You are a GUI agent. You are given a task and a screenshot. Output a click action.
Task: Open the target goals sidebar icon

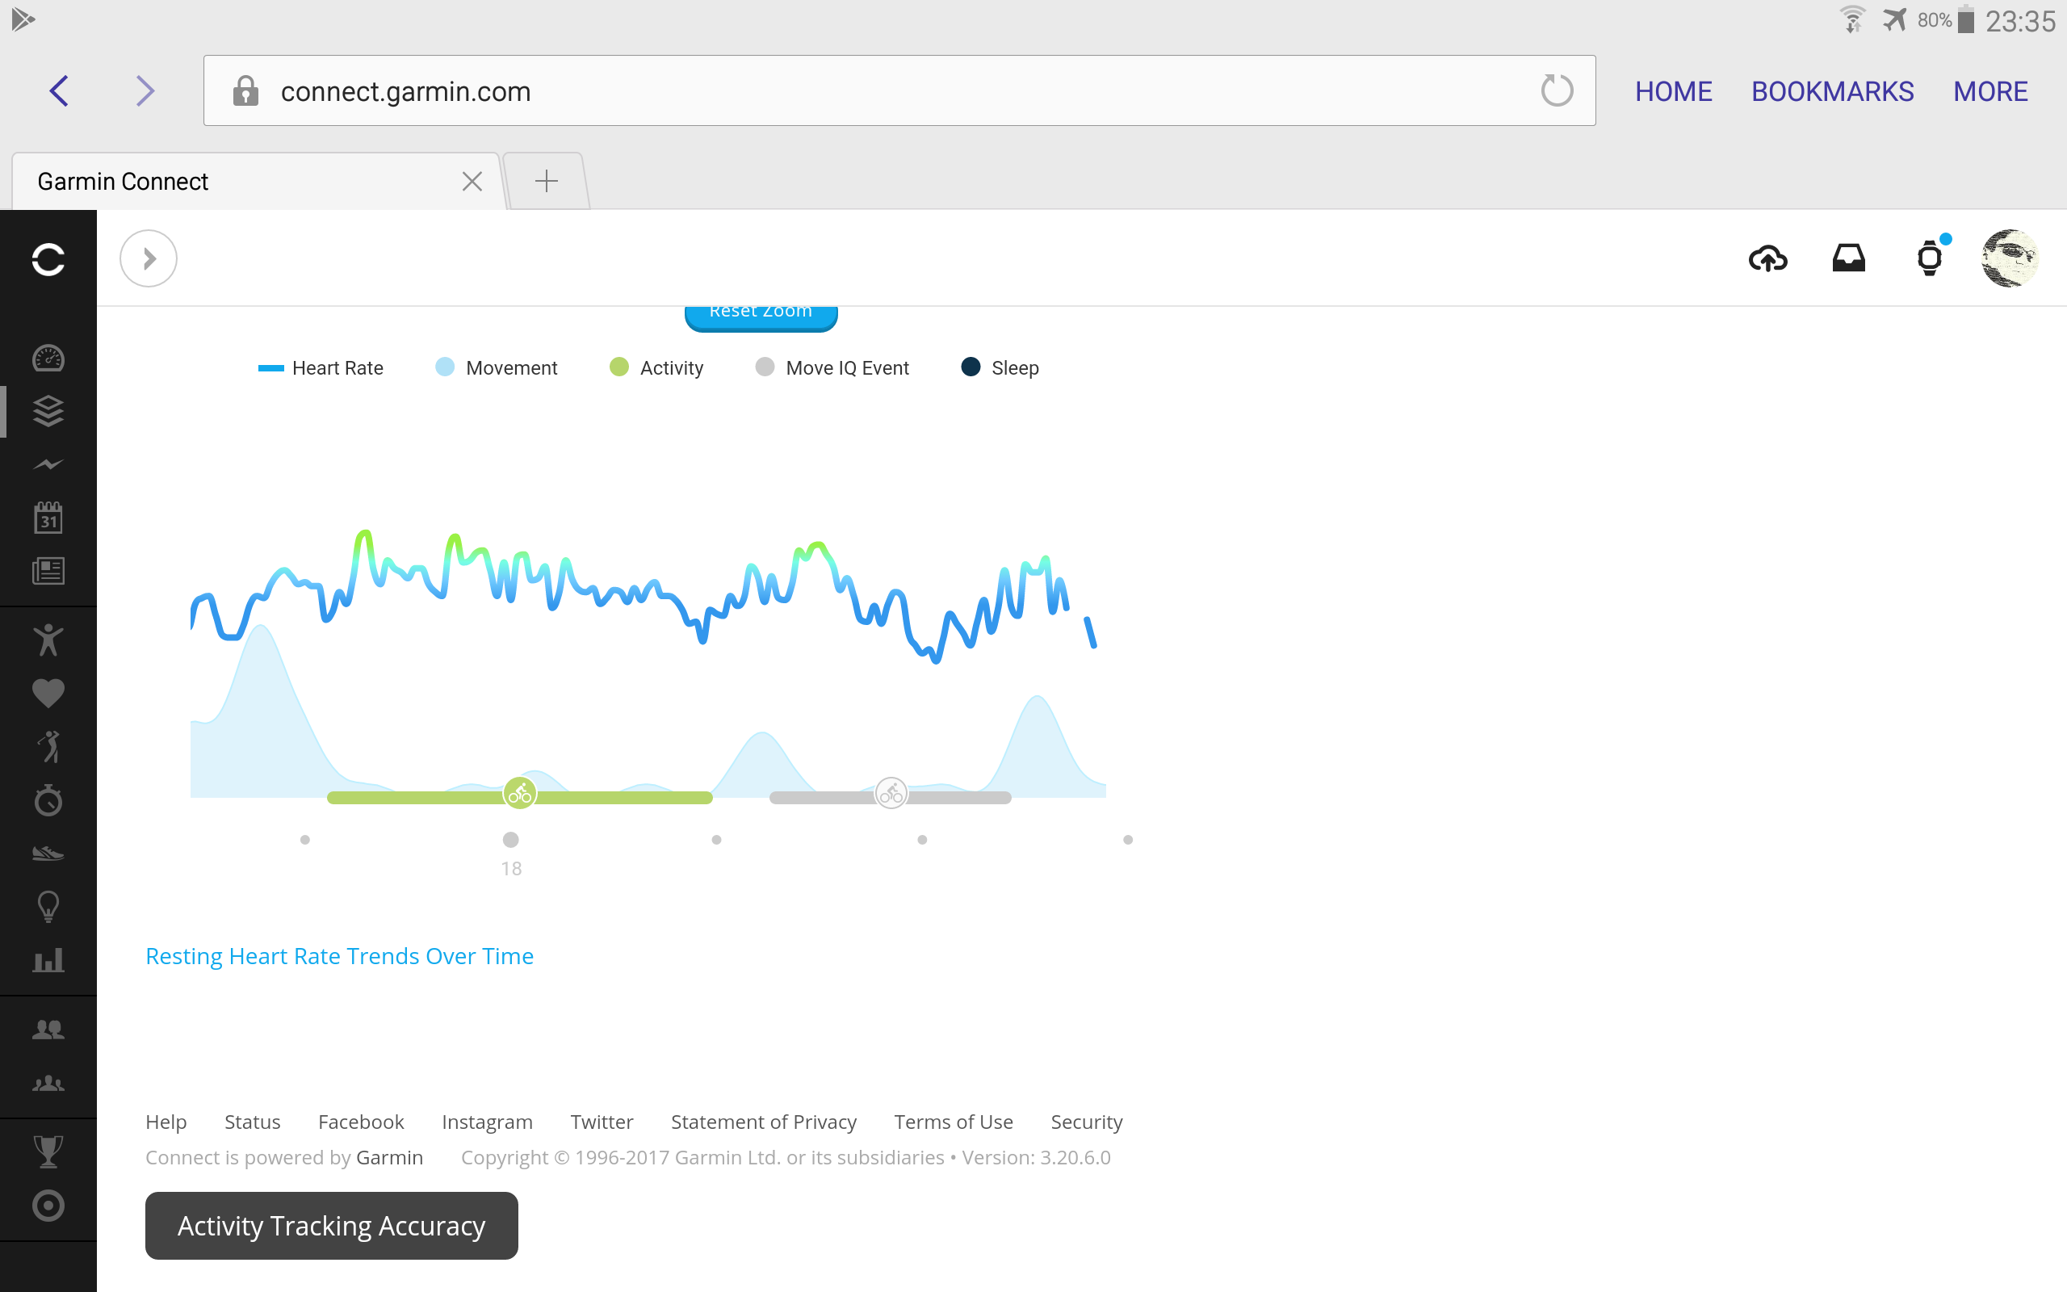(x=48, y=1206)
